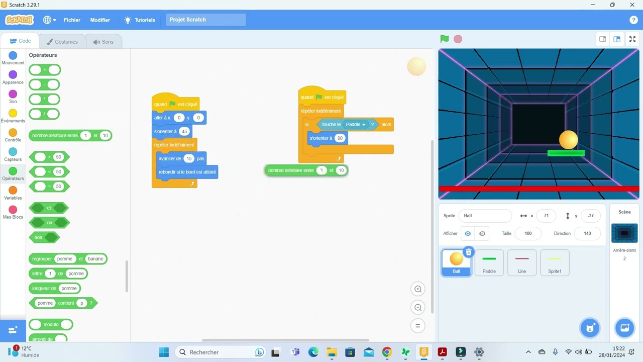Open the language globe menu
This screenshot has height=362, width=643.
pos(49,20)
